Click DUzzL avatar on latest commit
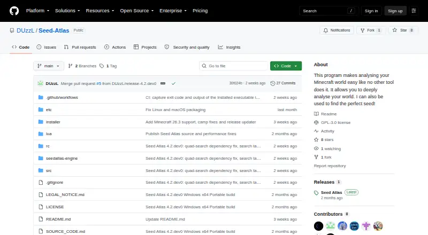428x235 pixels. [41, 83]
